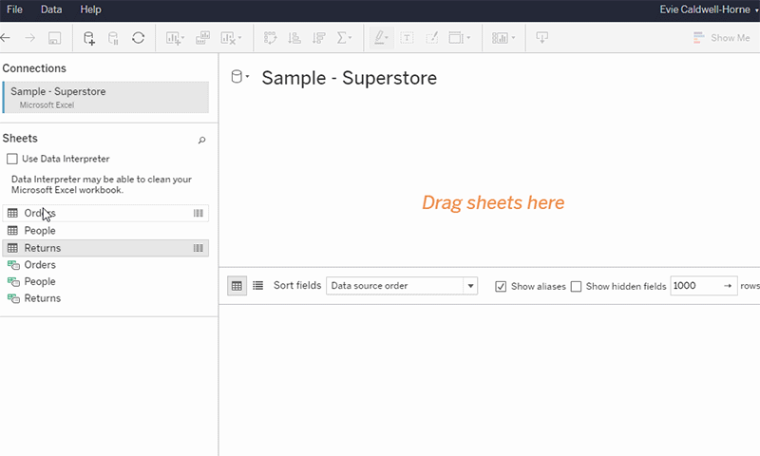Click the view data icon on Returns row
This screenshot has height=456, width=760.
199,248
